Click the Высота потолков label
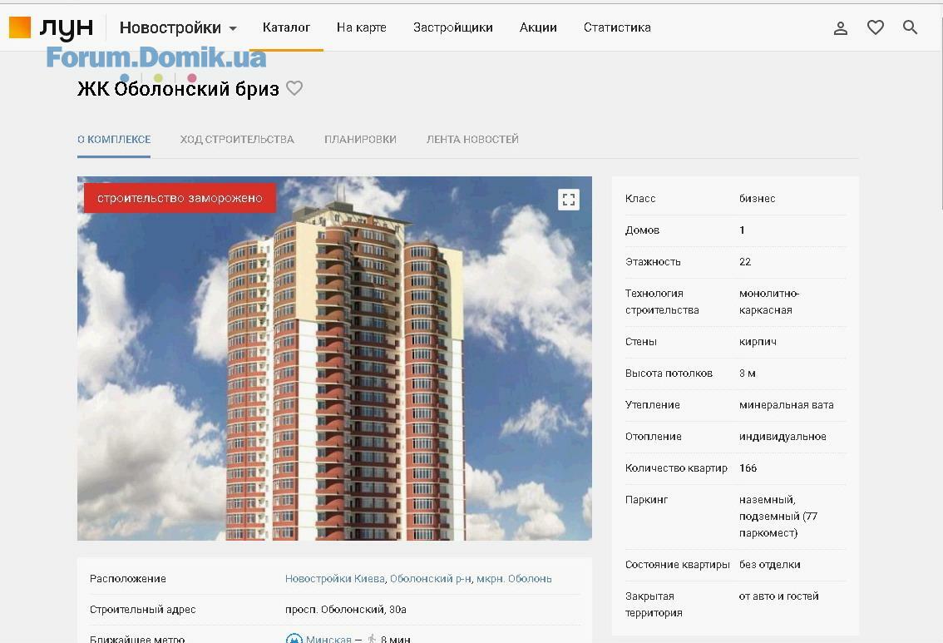 pyautogui.click(x=669, y=373)
